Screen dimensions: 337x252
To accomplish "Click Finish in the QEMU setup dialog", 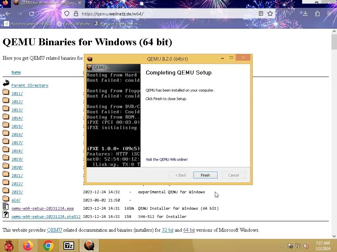I will [x=205, y=175].
